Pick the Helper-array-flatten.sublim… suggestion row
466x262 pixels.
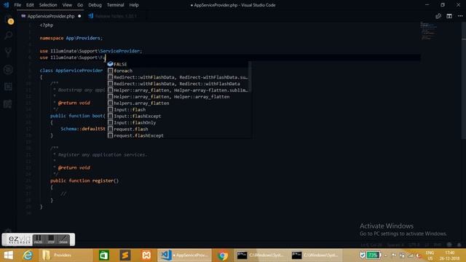coord(178,90)
